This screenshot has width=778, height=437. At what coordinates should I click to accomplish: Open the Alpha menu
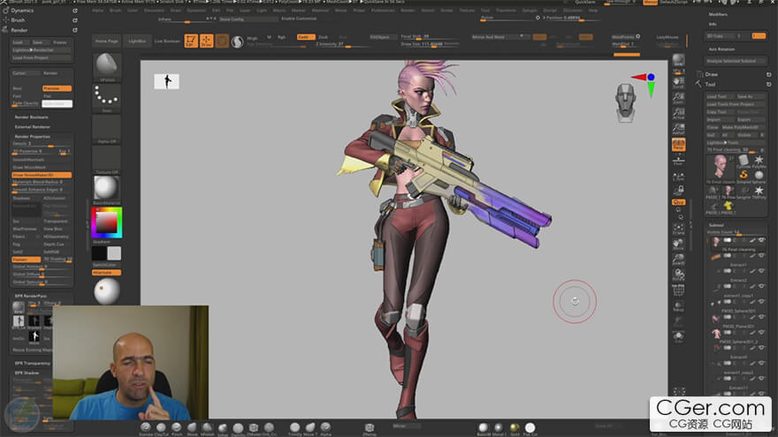pos(98,10)
